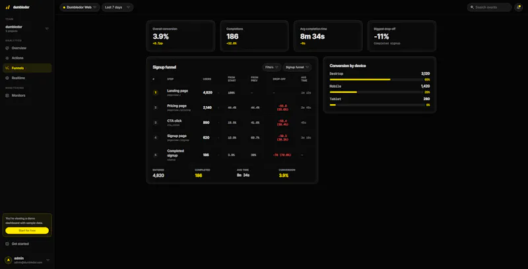Viewport: 528px width, 269px height.
Task: Open the Monitors section
Action: tap(27, 96)
